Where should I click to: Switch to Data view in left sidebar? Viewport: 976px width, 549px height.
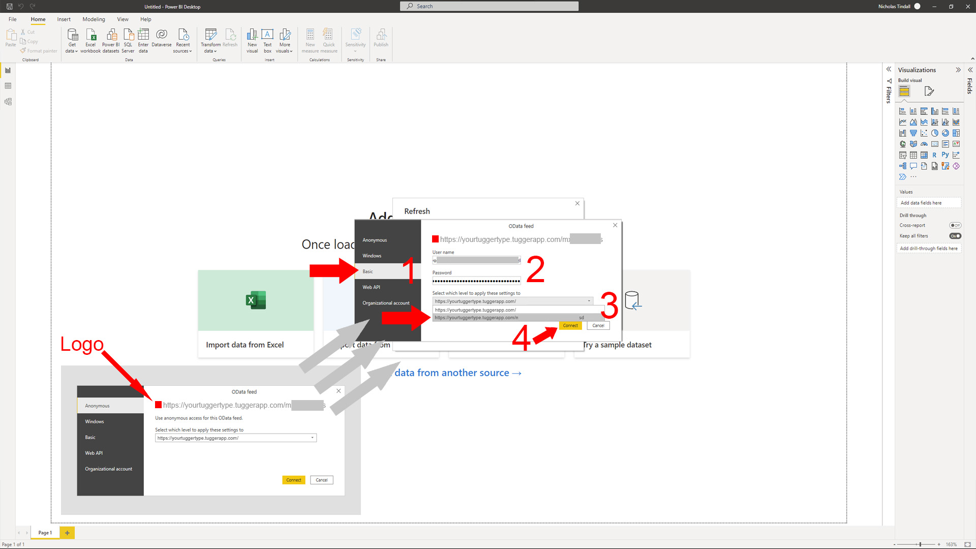[8, 86]
